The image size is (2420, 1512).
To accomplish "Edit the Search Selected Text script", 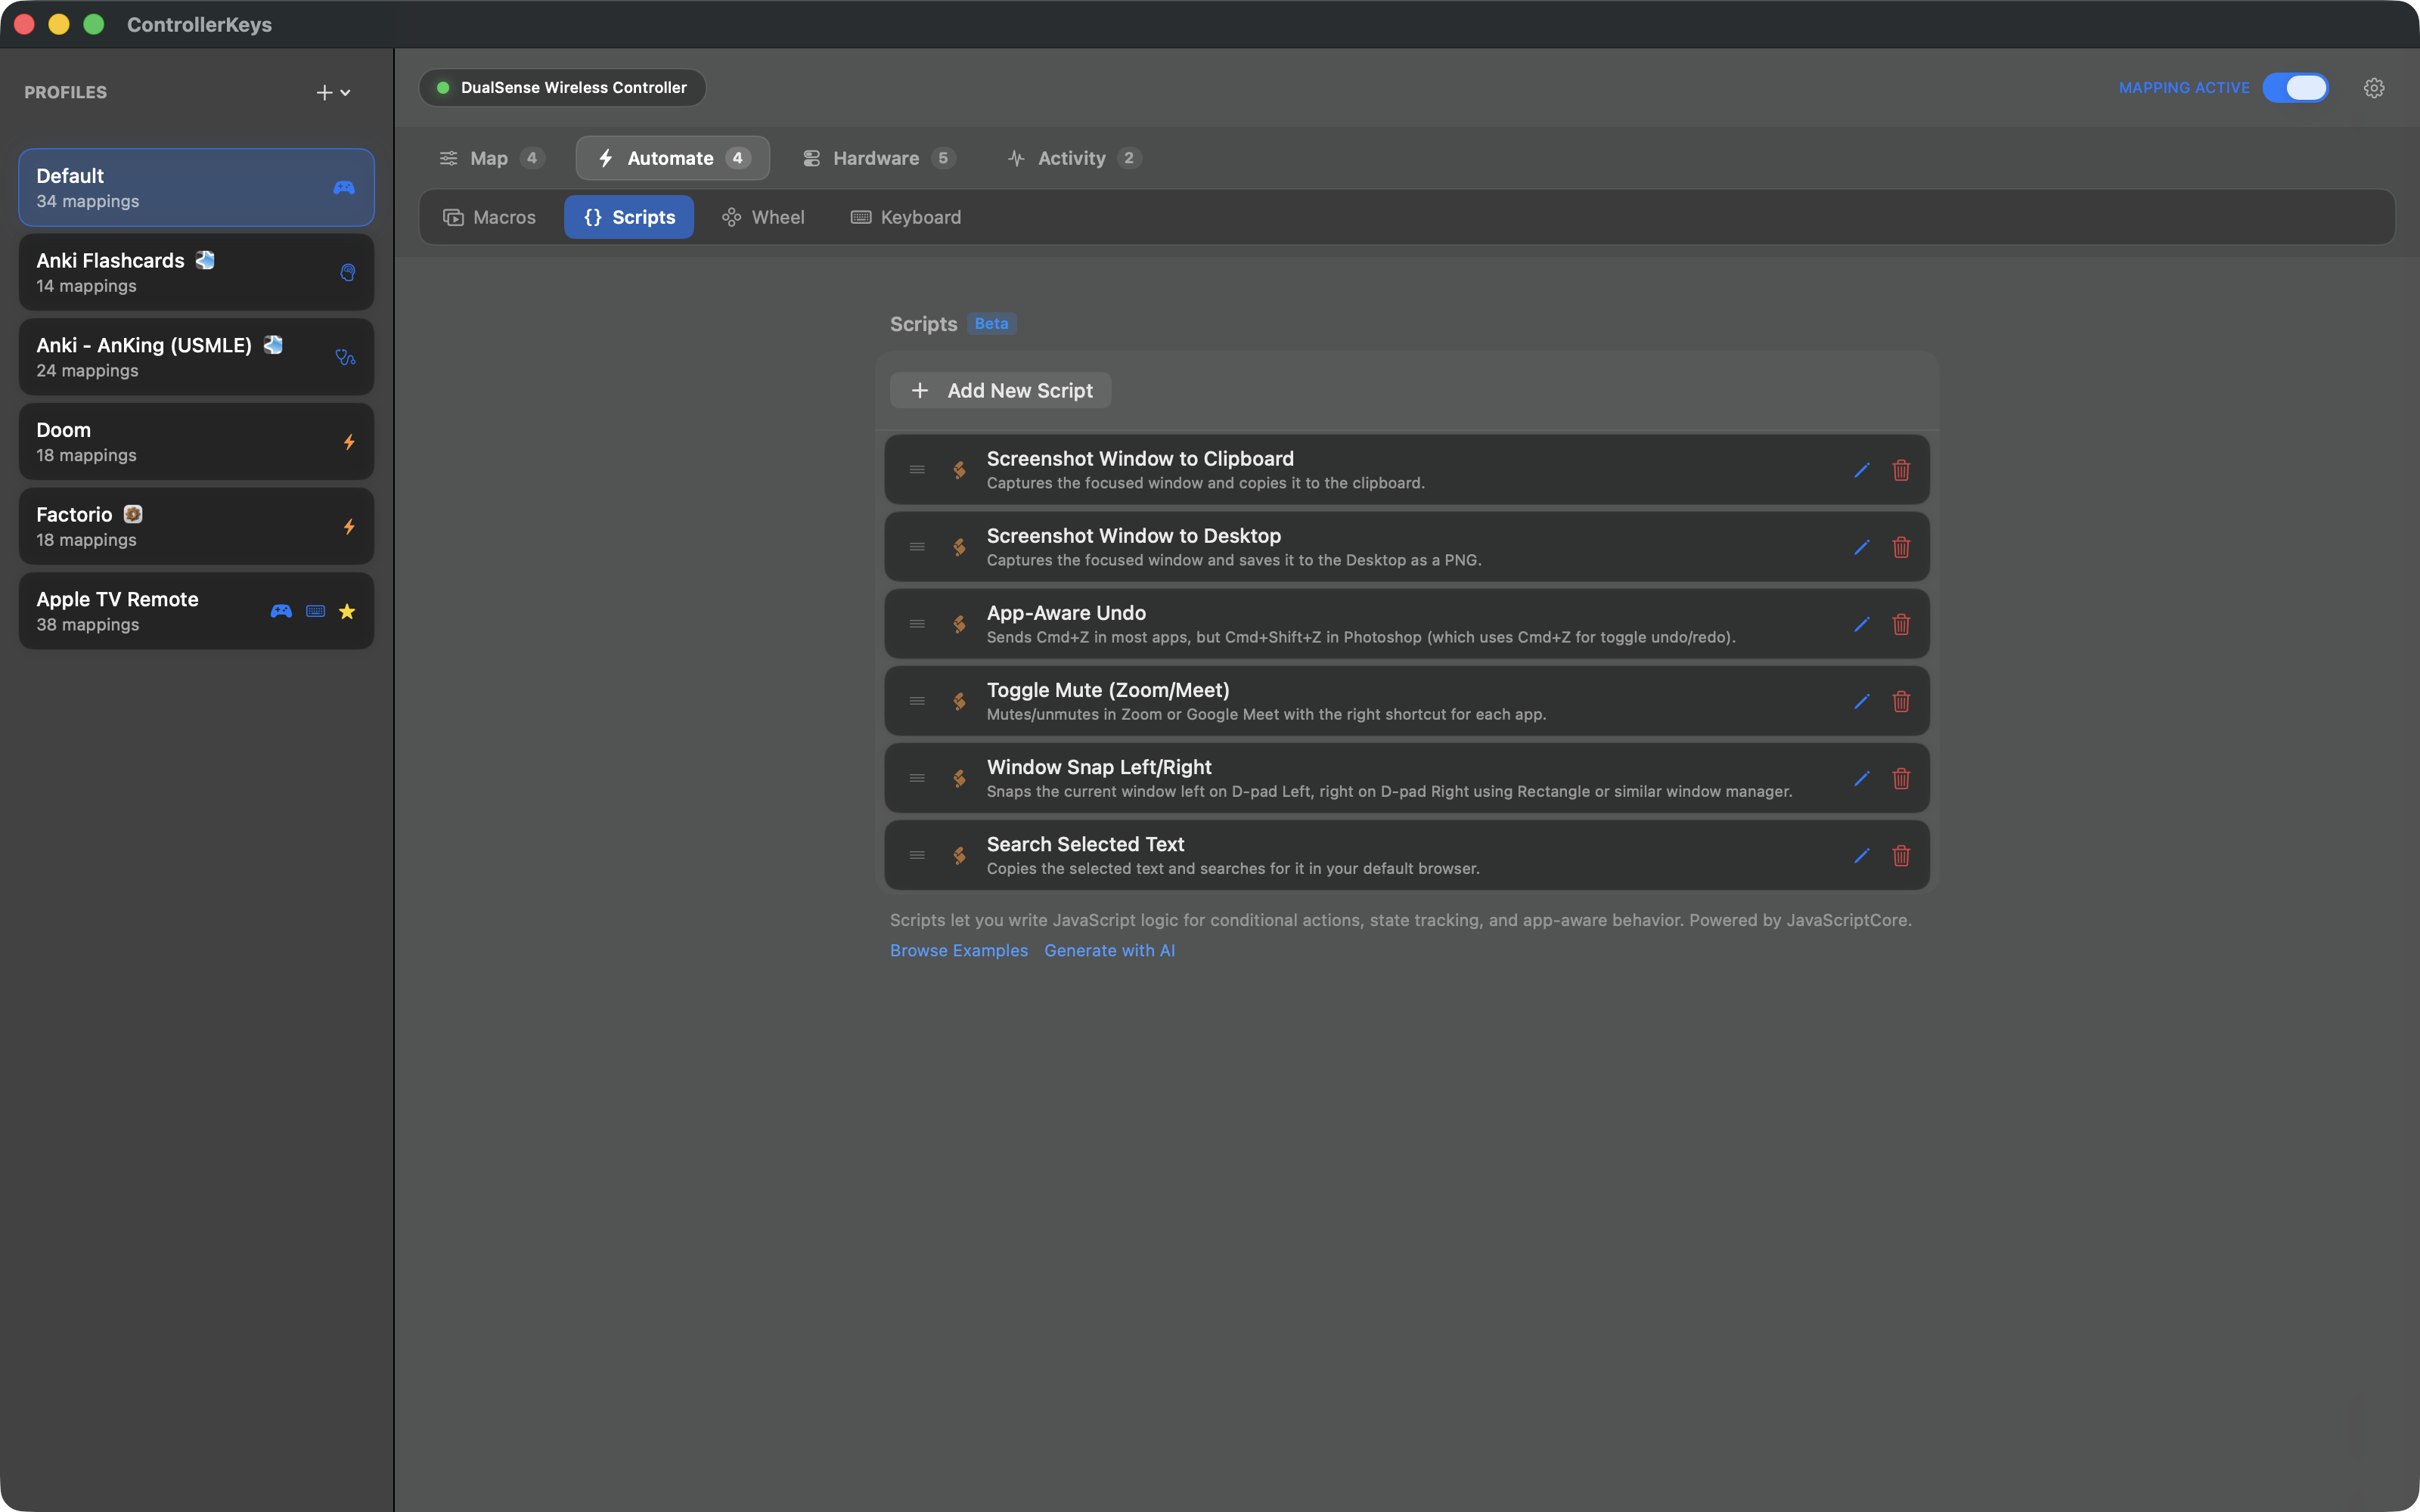I will point(1861,855).
